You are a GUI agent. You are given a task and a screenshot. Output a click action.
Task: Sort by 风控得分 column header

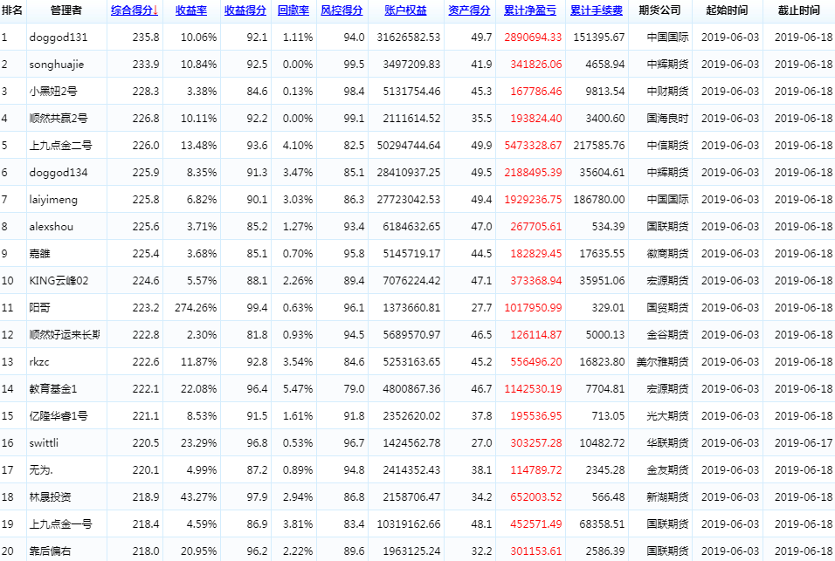(x=342, y=10)
